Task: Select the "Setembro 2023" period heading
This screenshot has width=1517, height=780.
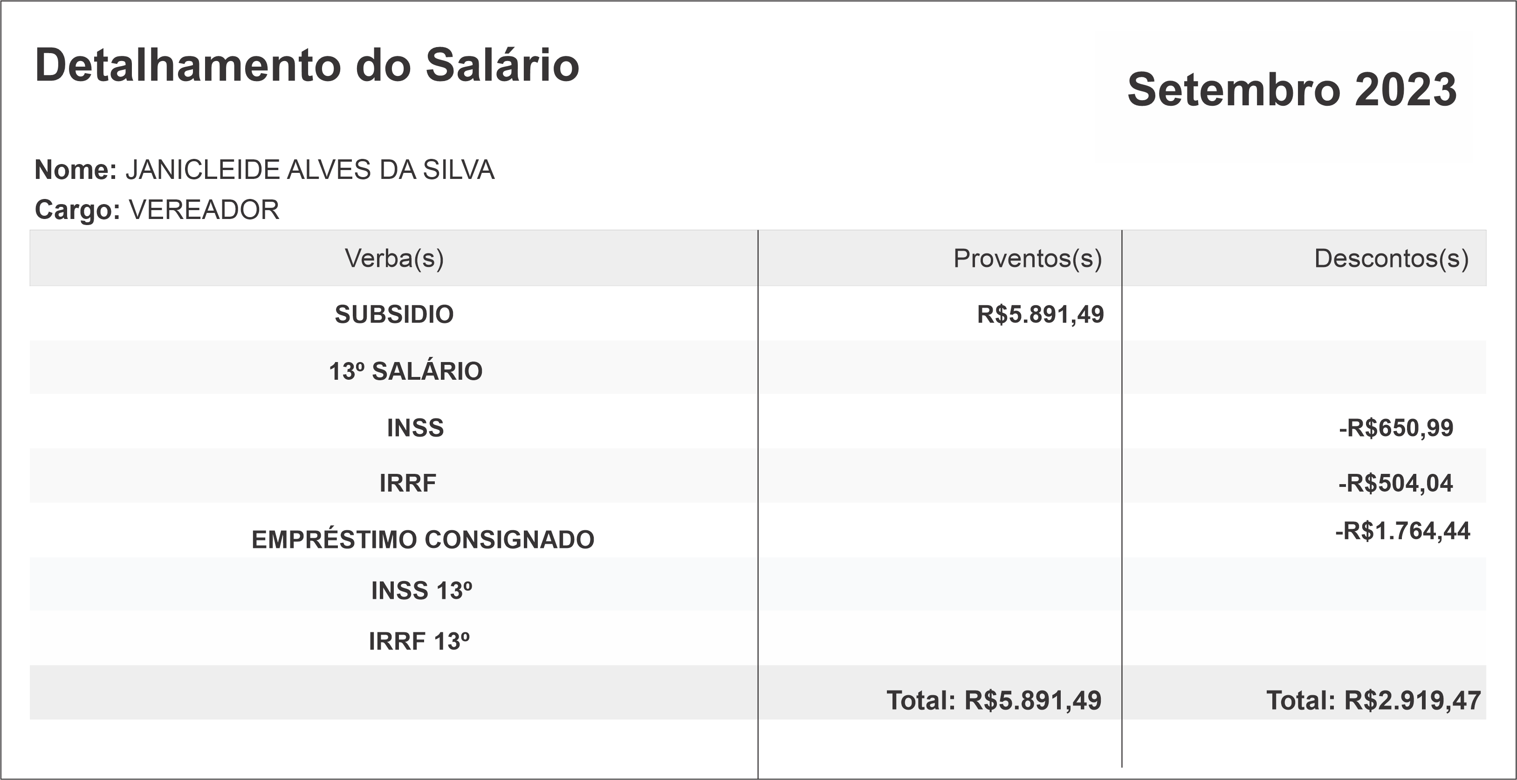Action: [1291, 90]
